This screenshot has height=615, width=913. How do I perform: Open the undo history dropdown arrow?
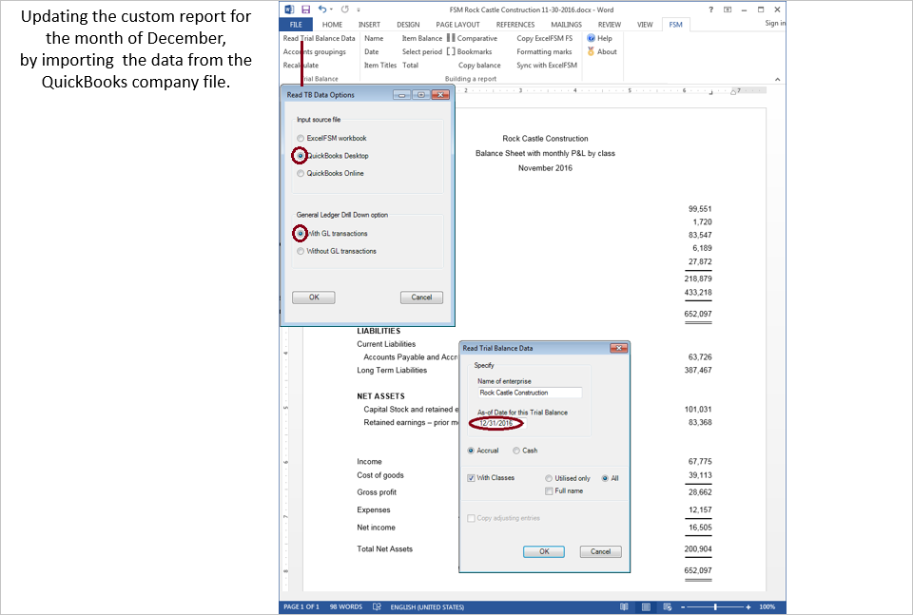[331, 10]
